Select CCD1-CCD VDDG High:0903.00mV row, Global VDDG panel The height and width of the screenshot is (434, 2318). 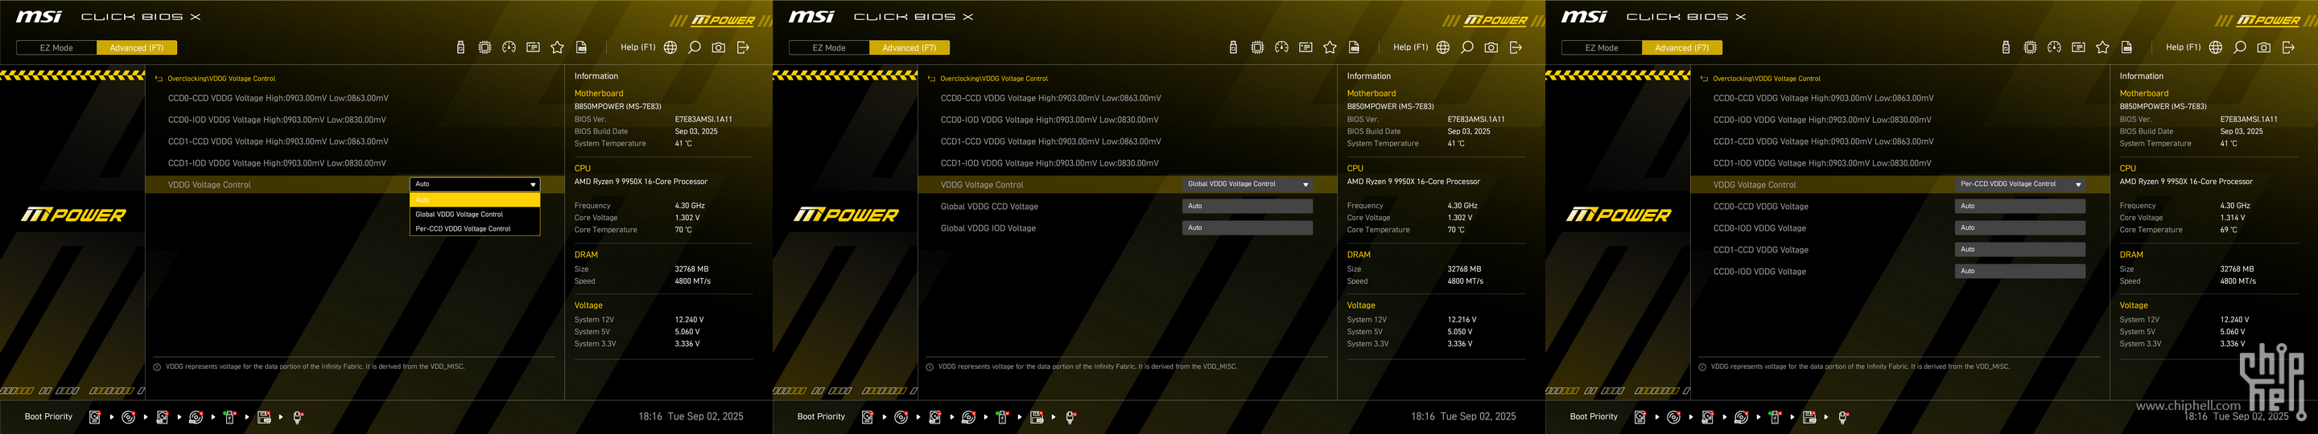click(1051, 141)
